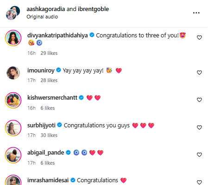
Task: Click the post authors' combined avatar
Action: tap(13, 13)
